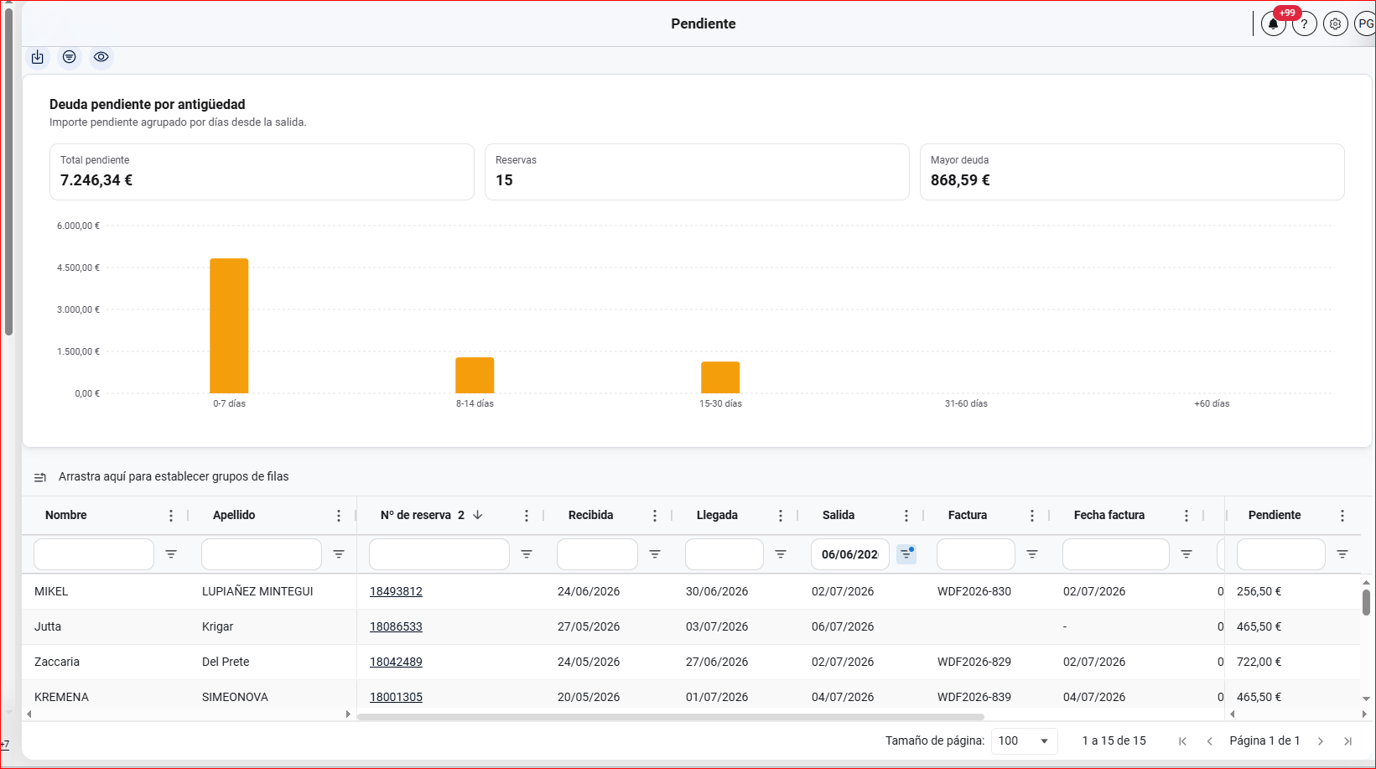The width and height of the screenshot is (1376, 769).
Task: Open the filter icon in top toolbar
Action: (x=70, y=57)
